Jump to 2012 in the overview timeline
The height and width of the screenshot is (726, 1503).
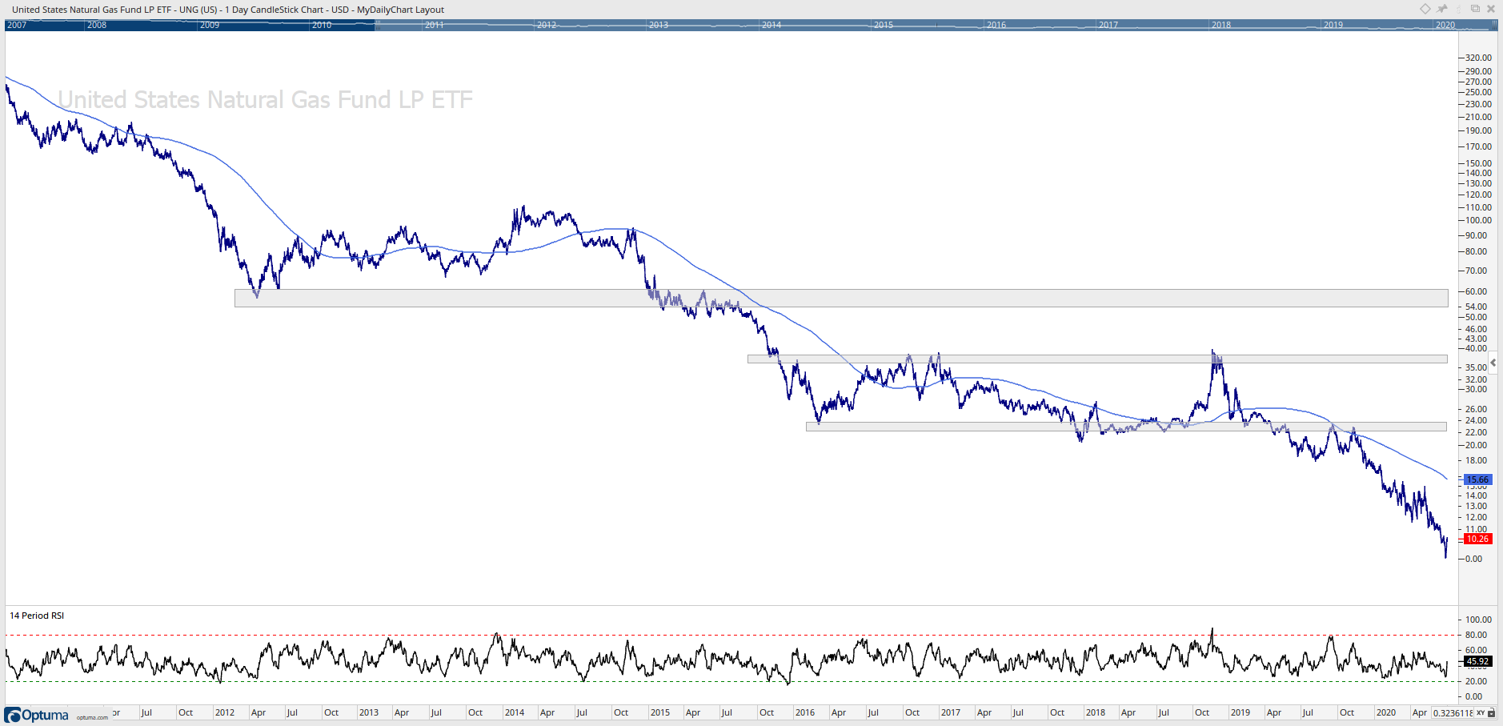pyautogui.click(x=547, y=25)
